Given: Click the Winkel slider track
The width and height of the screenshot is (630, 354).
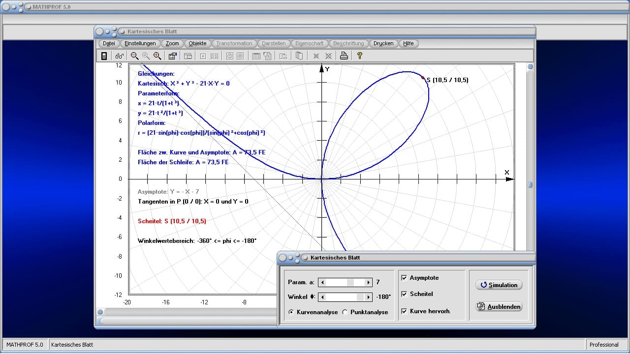Looking at the screenshot, I should tap(345, 297).
